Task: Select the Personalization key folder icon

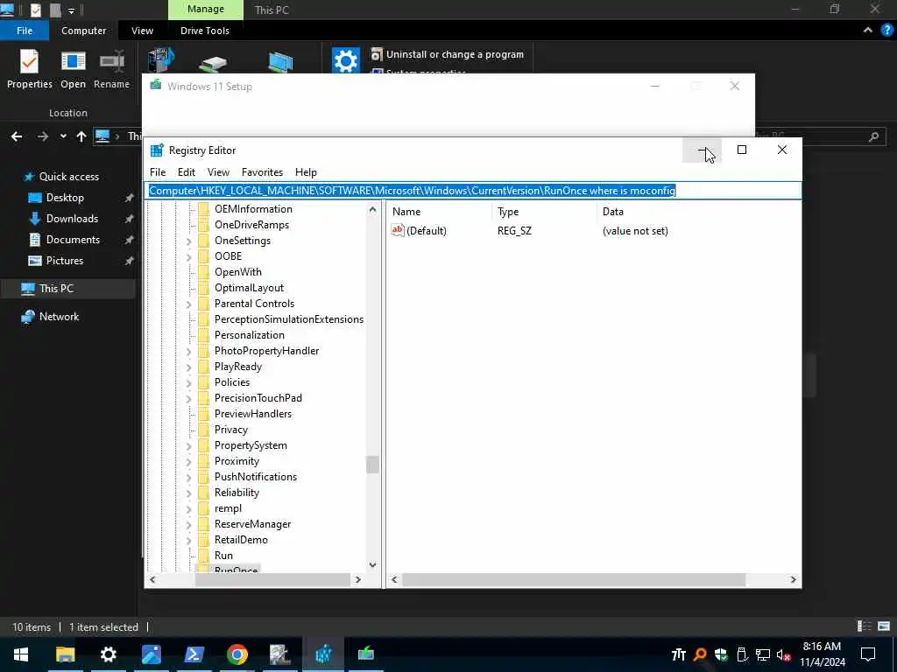Action: [x=203, y=335]
